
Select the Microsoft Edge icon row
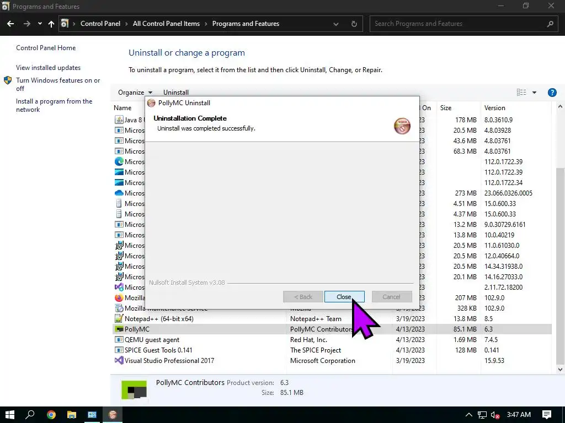pos(119,161)
